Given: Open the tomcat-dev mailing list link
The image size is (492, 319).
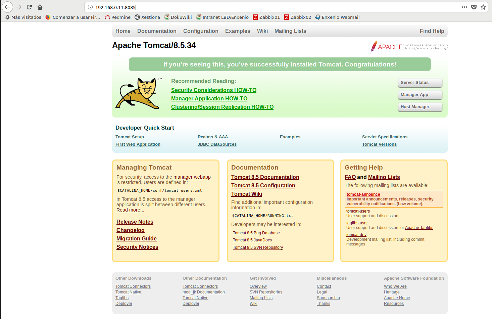Looking at the screenshot, I should [x=356, y=235].
